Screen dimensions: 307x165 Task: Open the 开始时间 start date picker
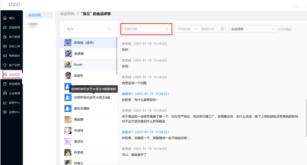[184, 29]
